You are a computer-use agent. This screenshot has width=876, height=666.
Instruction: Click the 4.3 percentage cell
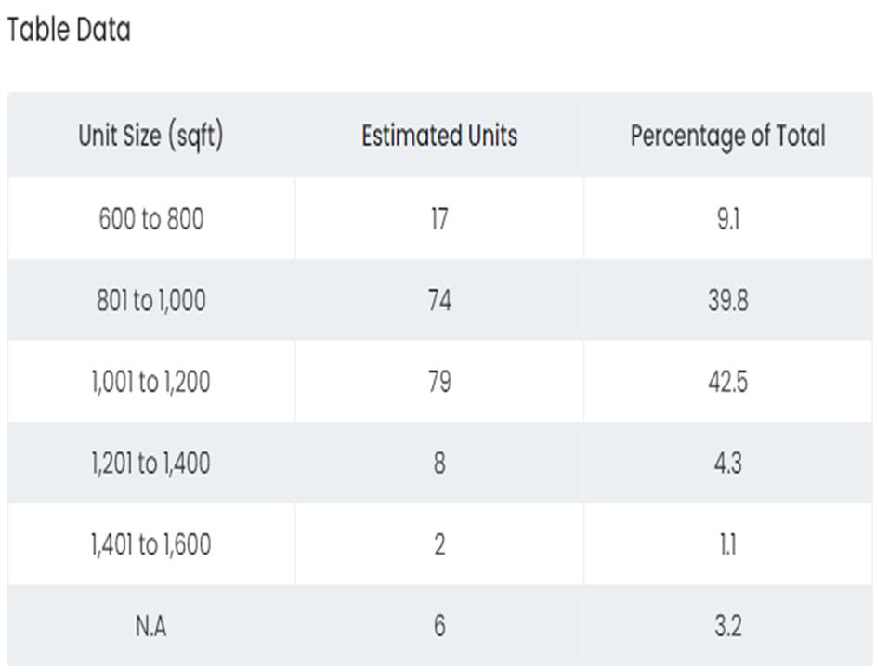point(727,463)
